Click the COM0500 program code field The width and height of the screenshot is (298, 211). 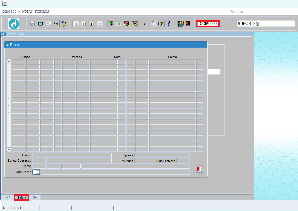(208, 24)
